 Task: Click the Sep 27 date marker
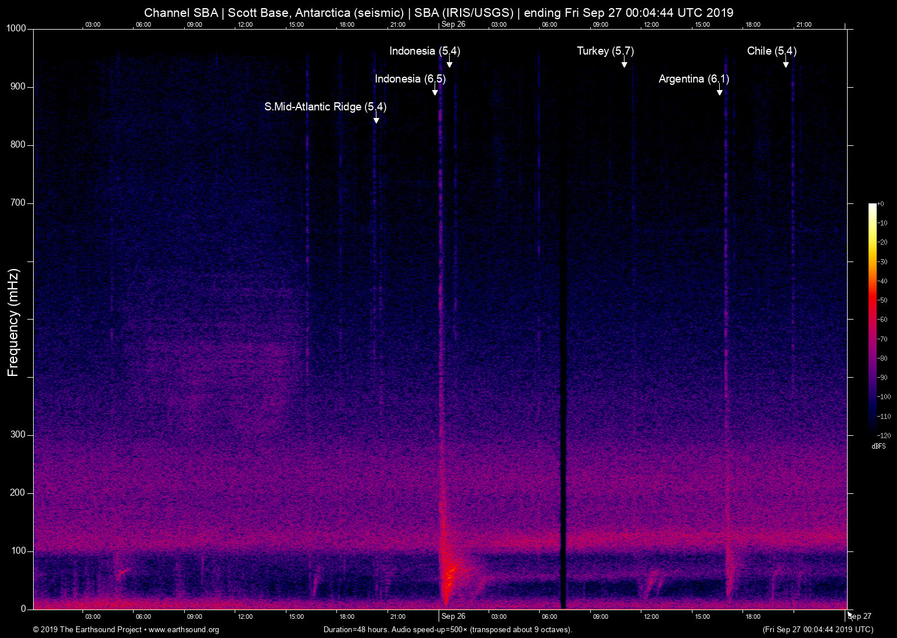point(860,617)
